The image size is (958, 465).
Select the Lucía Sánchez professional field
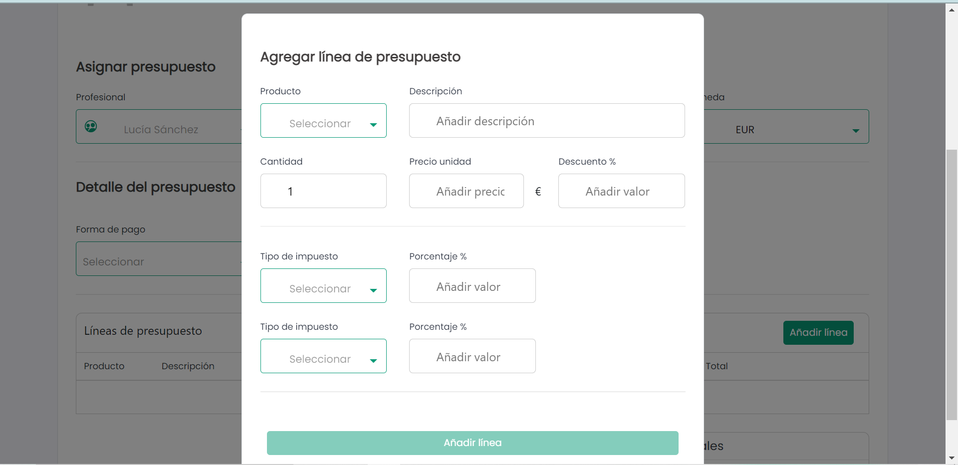[x=159, y=127]
